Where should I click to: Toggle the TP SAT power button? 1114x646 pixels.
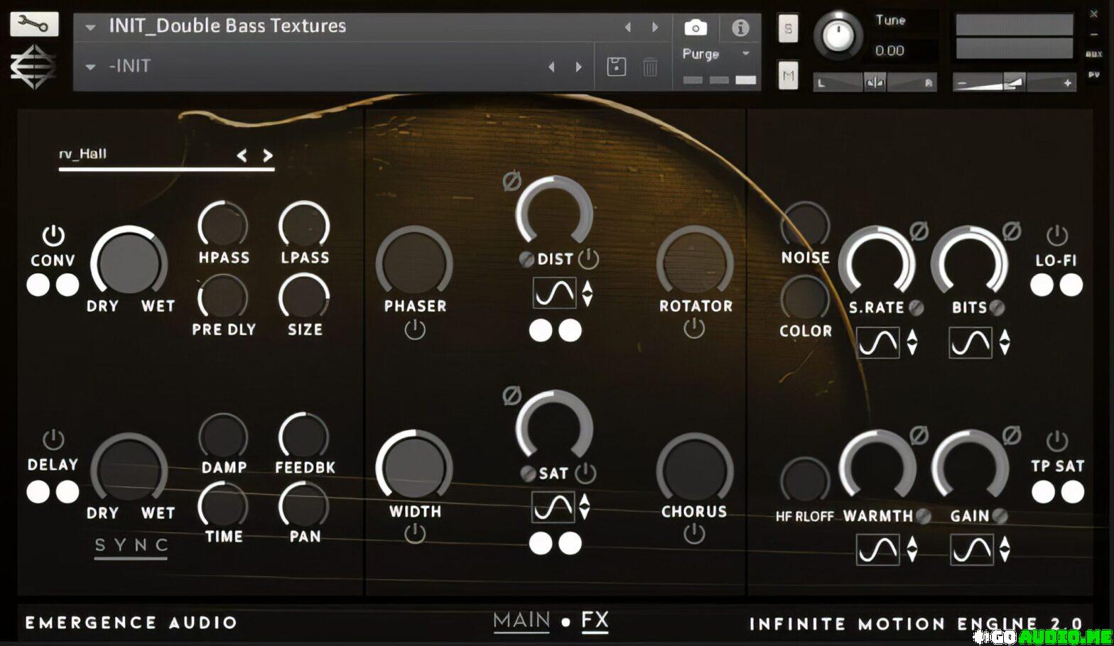point(1056,440)
